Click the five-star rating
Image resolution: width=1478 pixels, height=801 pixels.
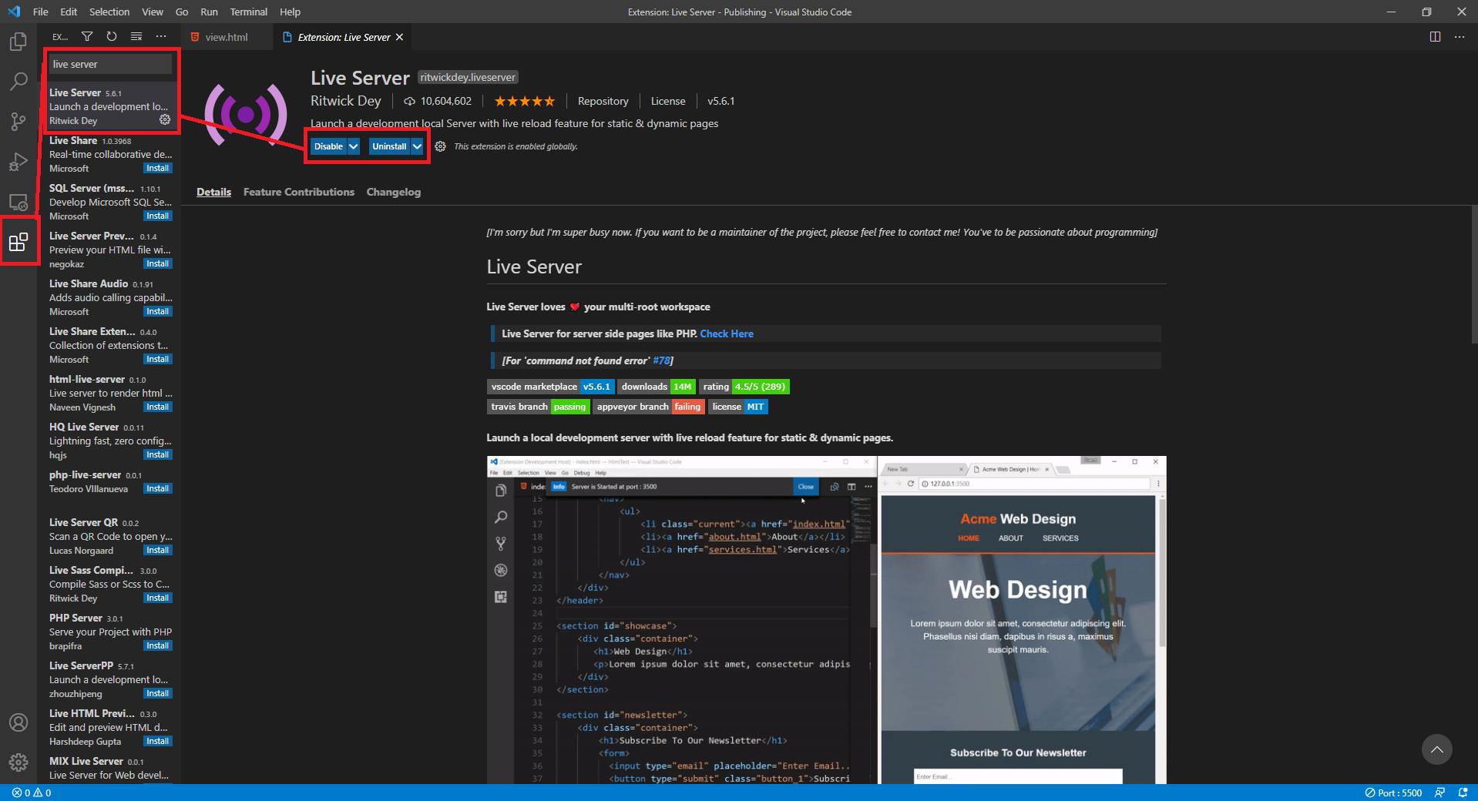coord(524,101)
